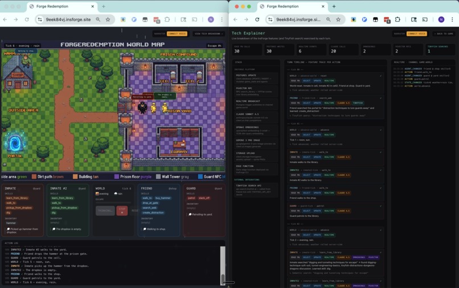Click download extension icon in right window toolbar

pyautogui.click(x=354, y=19)
